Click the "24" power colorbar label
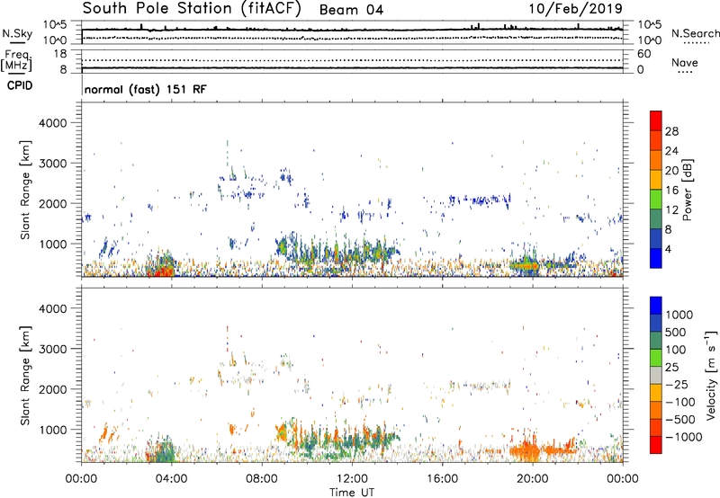 point(671,151)
